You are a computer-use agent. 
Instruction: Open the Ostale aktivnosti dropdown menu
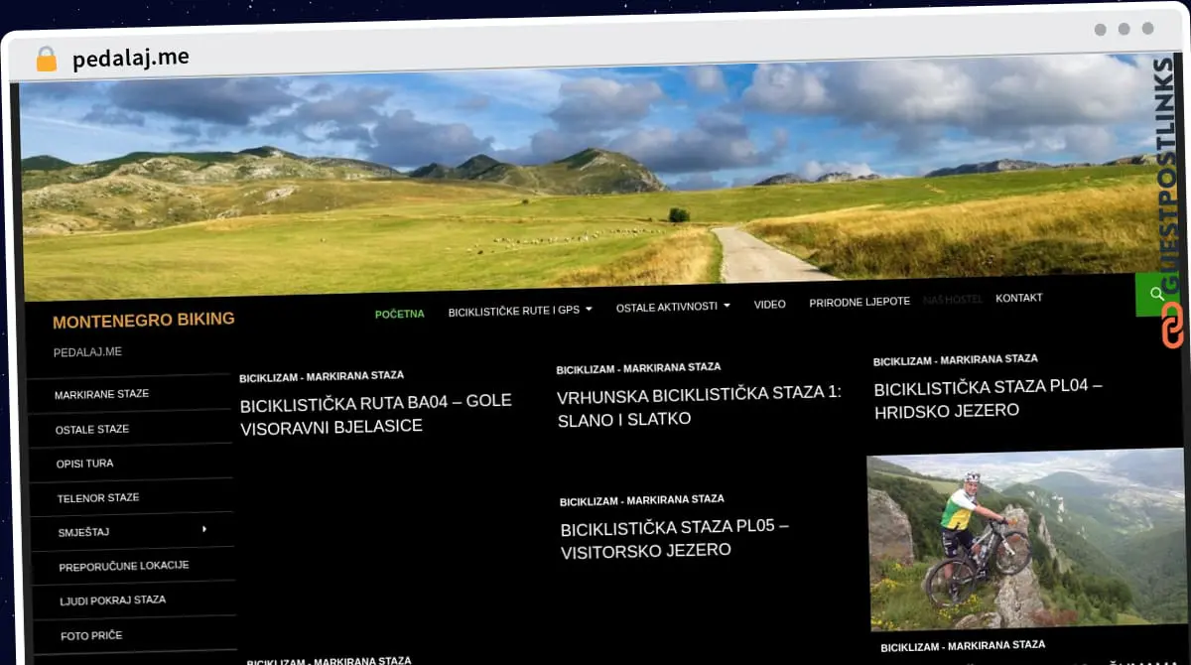pyautogui.click(x=672, y=307)
